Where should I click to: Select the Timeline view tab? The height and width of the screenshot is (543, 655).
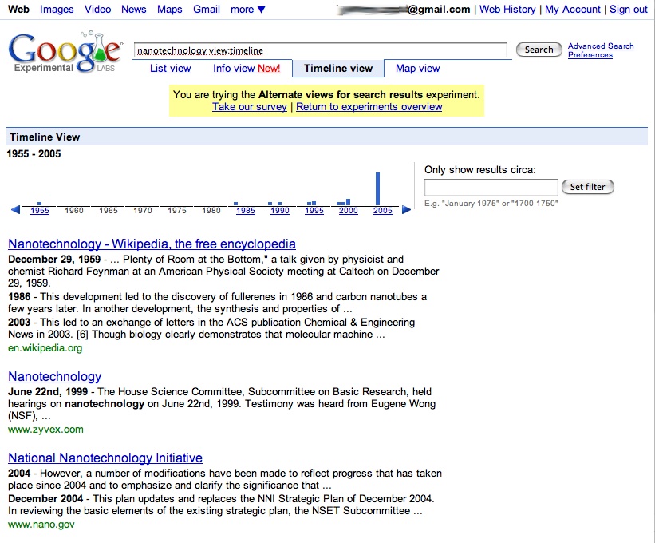tap(338, 68)
